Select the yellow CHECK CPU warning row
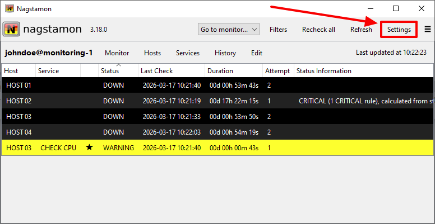Screen dimensions: 435x224 tap(168, 147)
